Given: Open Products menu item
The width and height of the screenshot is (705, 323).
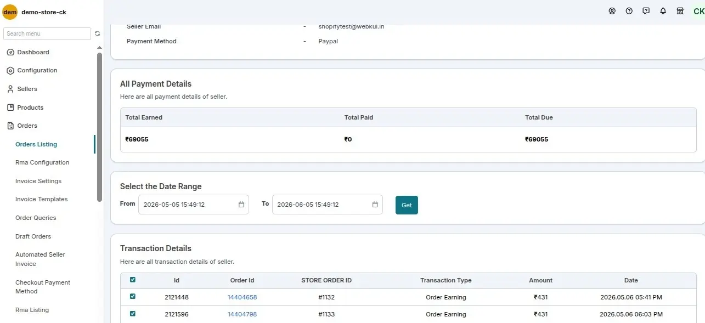Looking at the screenshot, I should click(30, 107).
